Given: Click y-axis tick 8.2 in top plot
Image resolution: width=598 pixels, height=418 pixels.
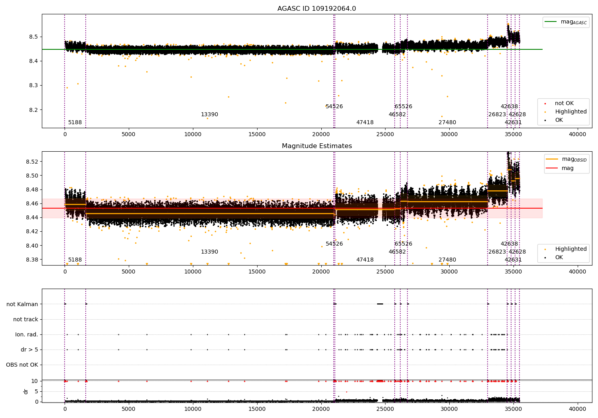Looking at the screenshot, I should 33,110.
